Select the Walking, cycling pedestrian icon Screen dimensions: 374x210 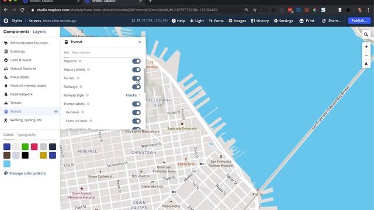tap(6, 120)
